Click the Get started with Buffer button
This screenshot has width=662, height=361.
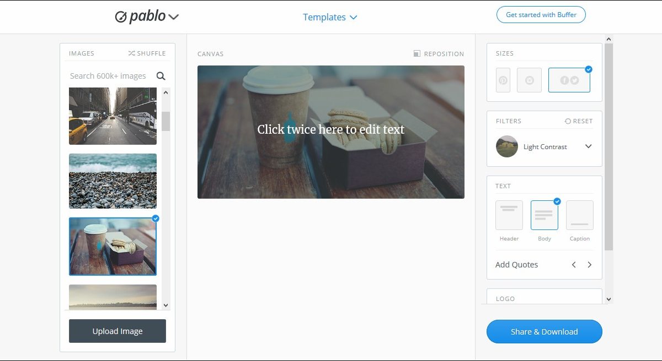click(x=541, y=15)
